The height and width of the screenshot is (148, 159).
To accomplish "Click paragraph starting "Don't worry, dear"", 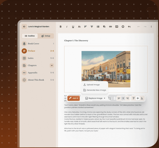I will (x=103, y=106).
